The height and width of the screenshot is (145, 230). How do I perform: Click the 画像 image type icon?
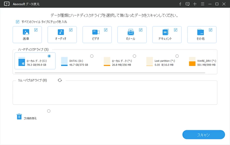pos(26,32)
